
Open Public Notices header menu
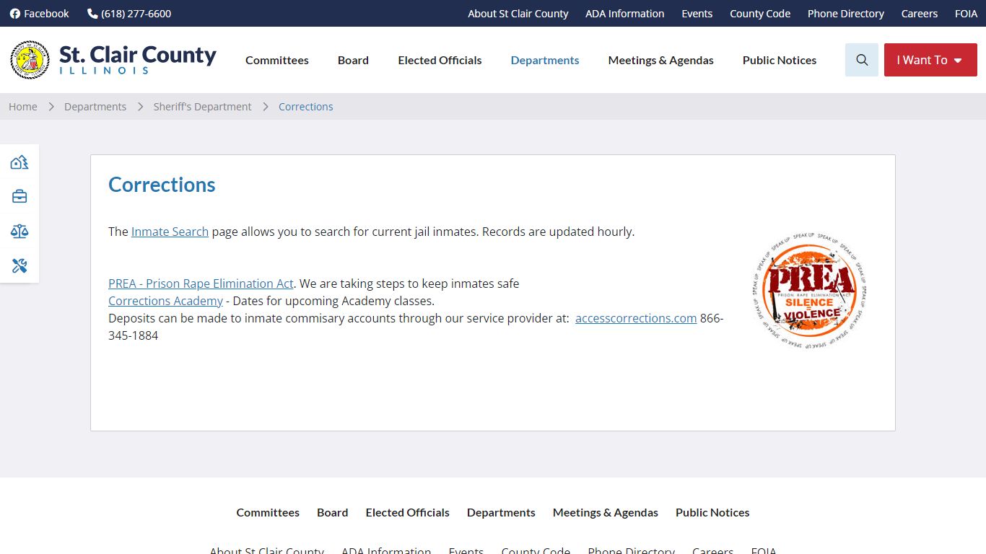tap(780, 60)
